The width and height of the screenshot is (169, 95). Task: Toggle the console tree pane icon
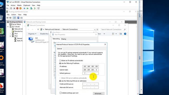[15, 18]
